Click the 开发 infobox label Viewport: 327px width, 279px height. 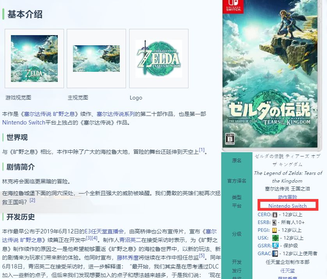pyautogui.click(x=237, y=262)
